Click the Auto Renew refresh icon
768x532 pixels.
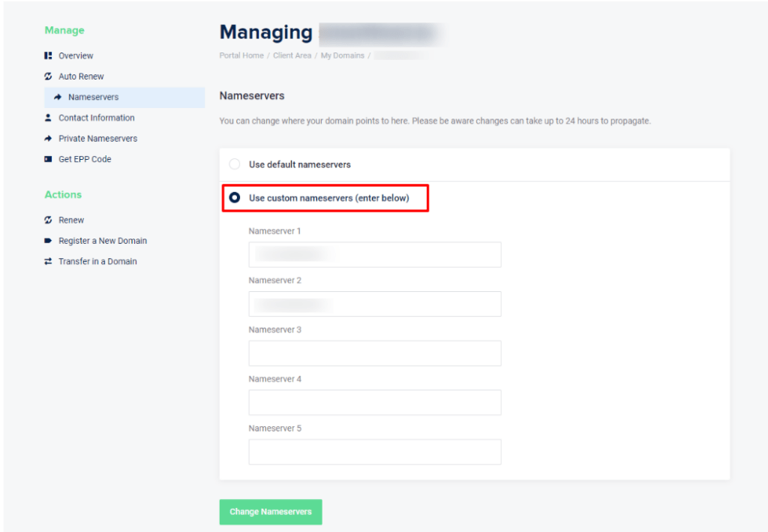tap(49, 77)
